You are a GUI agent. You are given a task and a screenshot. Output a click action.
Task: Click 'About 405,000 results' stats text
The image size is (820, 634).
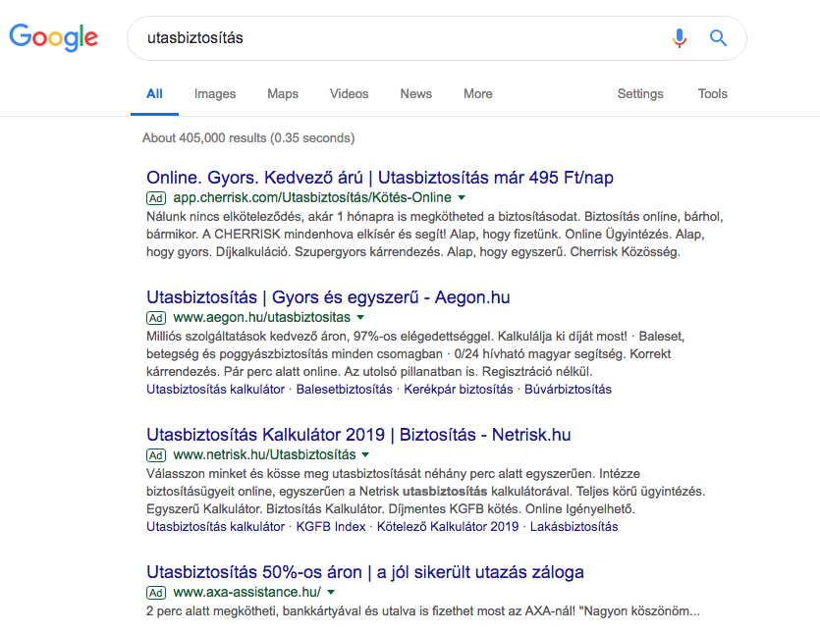[248, 138]
